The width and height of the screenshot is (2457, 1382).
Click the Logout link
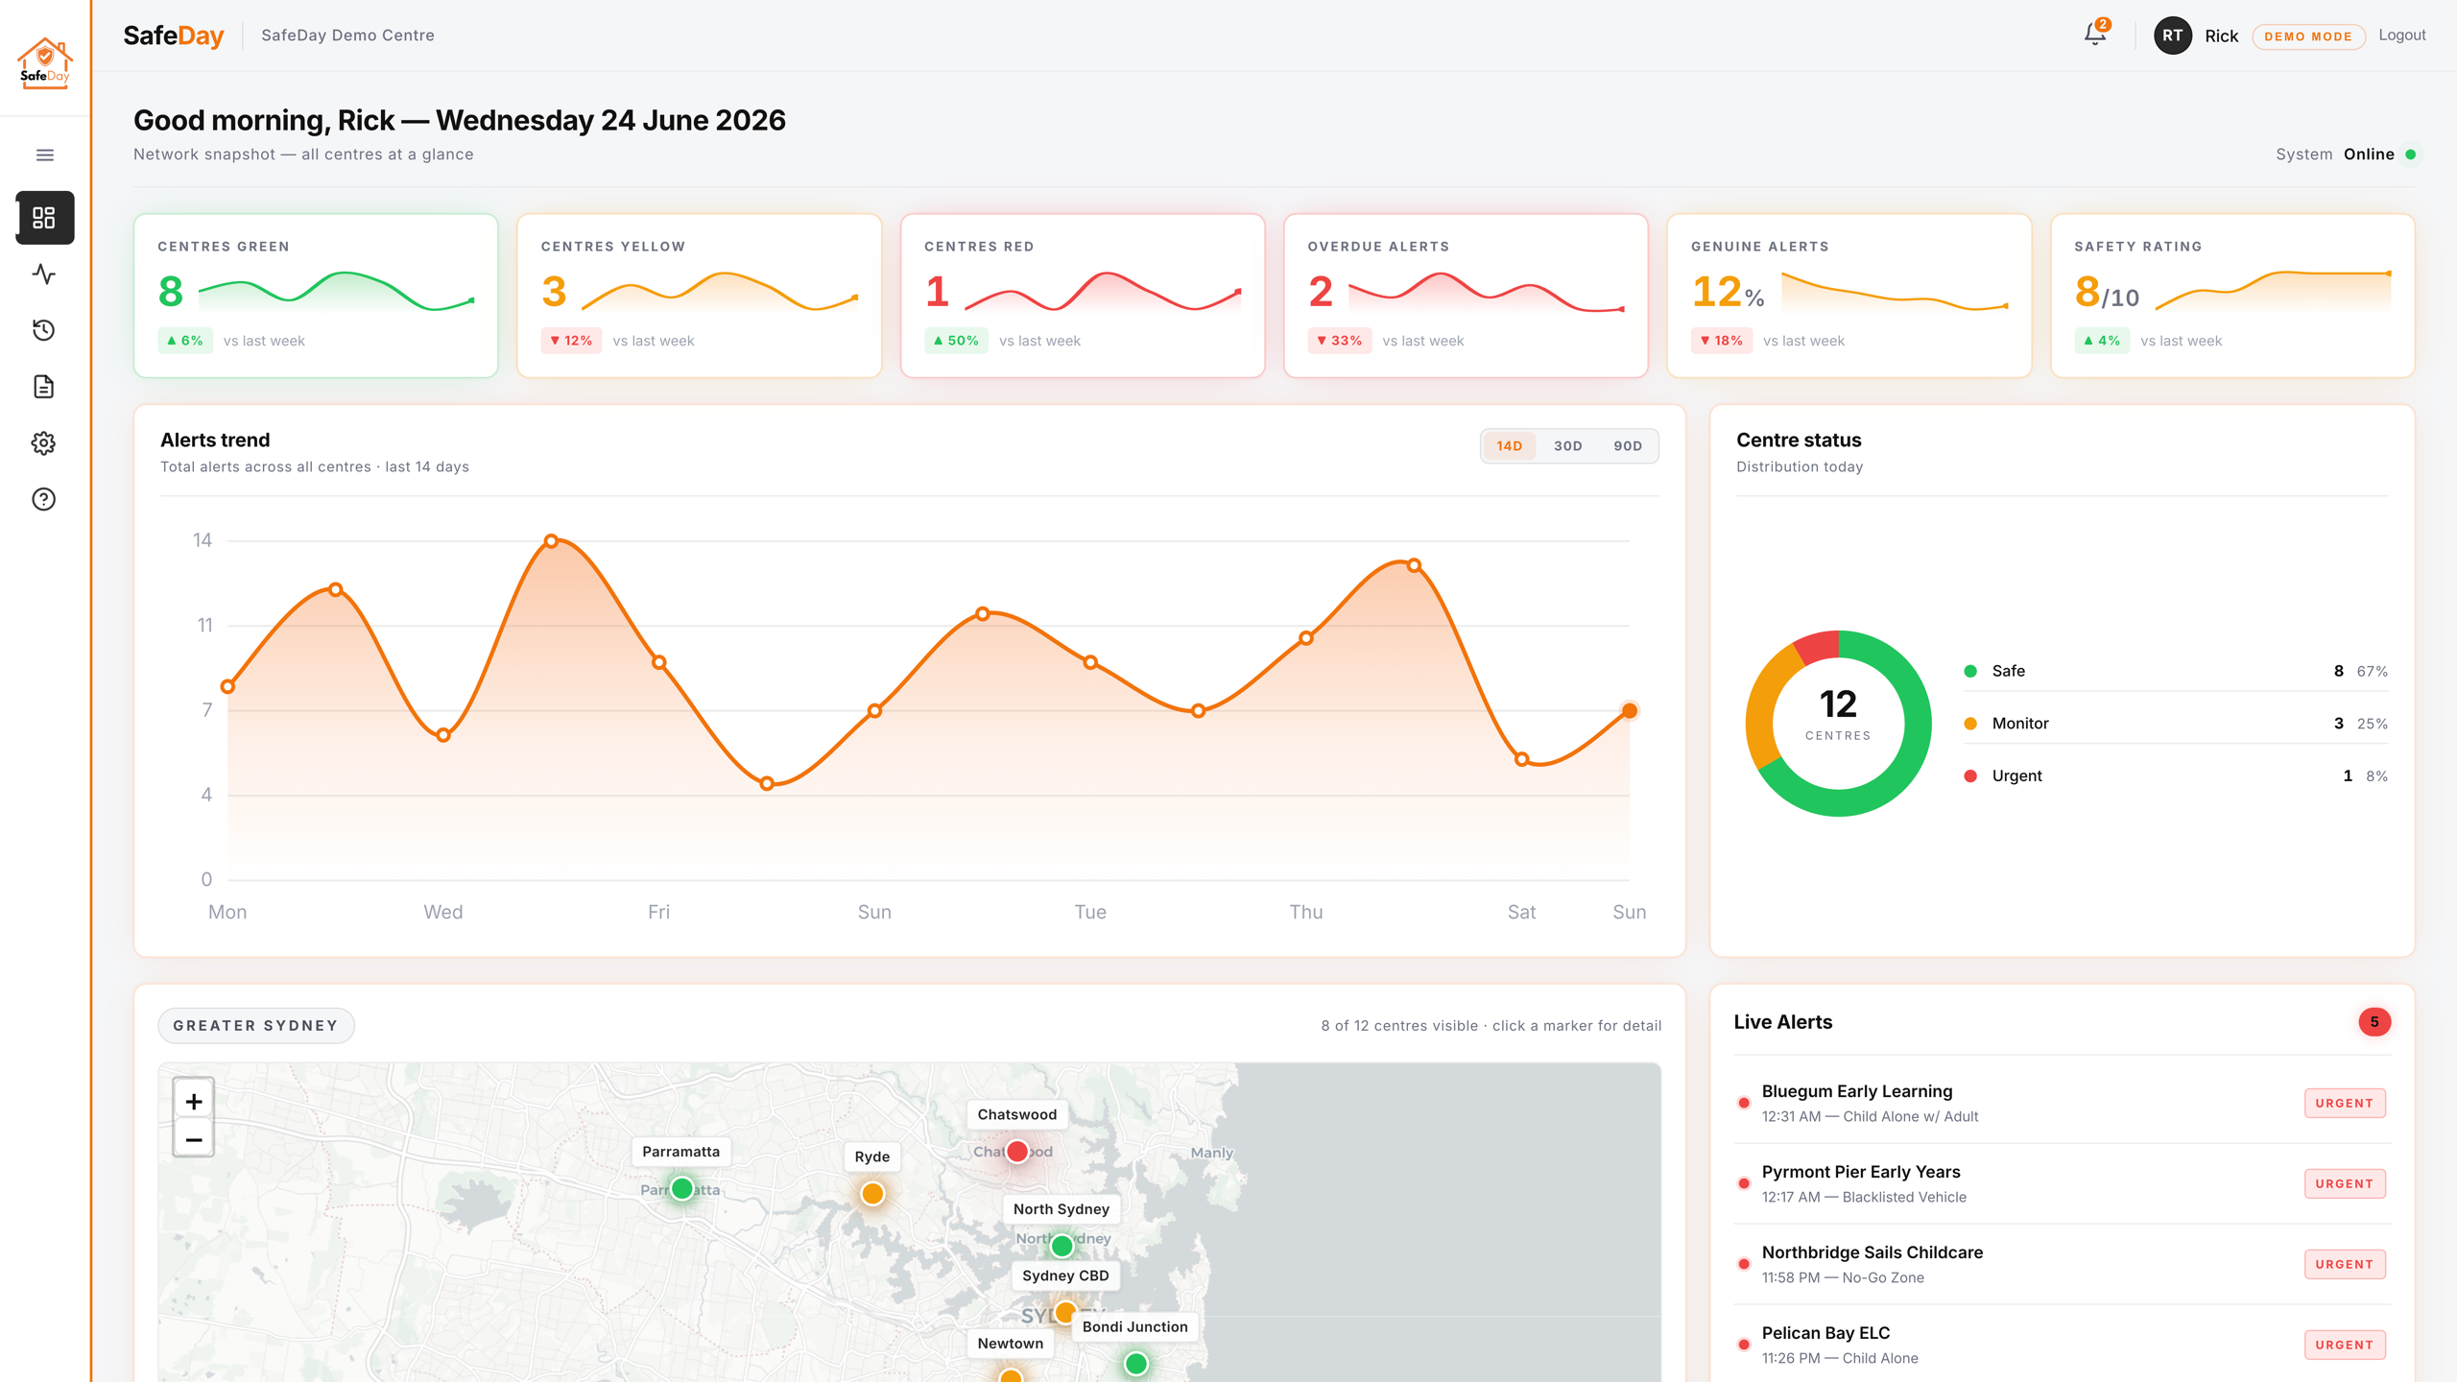(2402, 36)
